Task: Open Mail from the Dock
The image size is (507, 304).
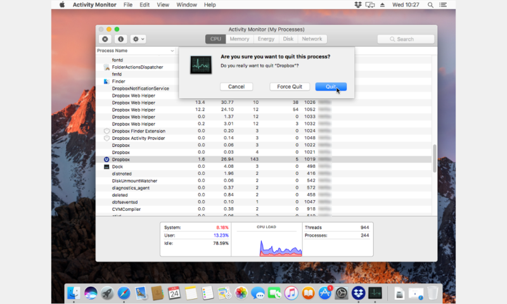Action: coord(141,293)
